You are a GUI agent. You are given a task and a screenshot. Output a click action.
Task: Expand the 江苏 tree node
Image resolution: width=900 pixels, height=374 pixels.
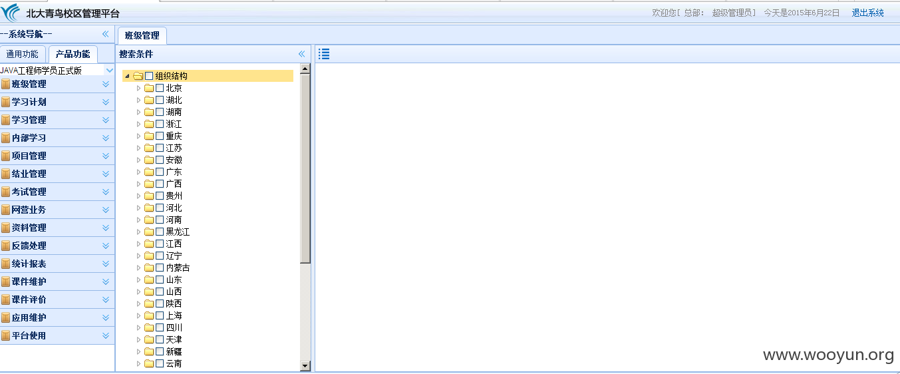tap(138, 148)
